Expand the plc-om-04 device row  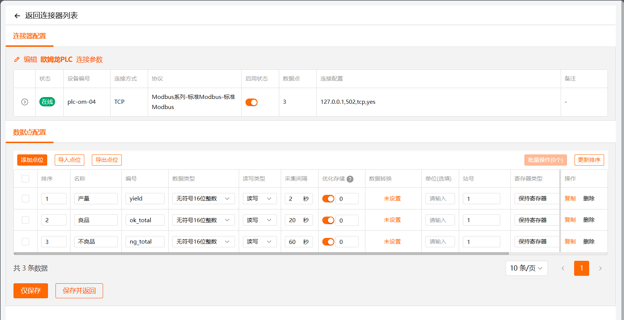pyautogui.click(x=25, y=102)
